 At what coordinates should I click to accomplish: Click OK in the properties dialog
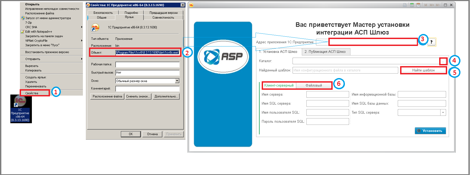(x=131, y=134)
